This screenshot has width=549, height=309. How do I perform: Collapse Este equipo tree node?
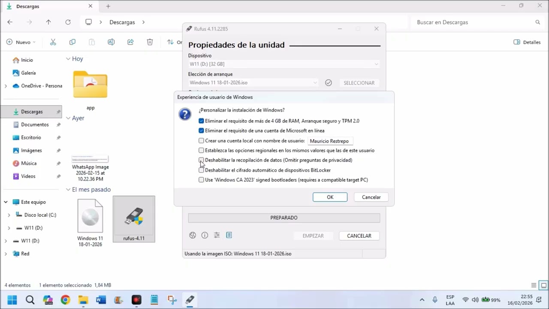(6, 202)
